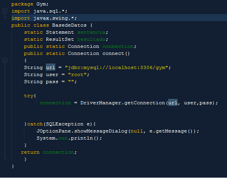The height and width of the screenshot is (178, 227).
Task: Click the "root" string literal
Action: pos(77,74)
